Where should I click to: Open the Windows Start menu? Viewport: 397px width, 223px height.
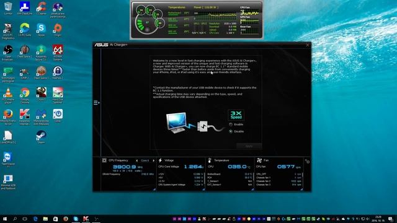point(5,219)
